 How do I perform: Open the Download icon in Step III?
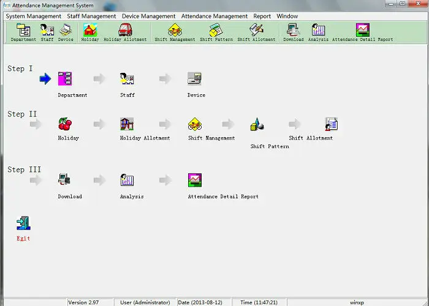tap(65, 180)
